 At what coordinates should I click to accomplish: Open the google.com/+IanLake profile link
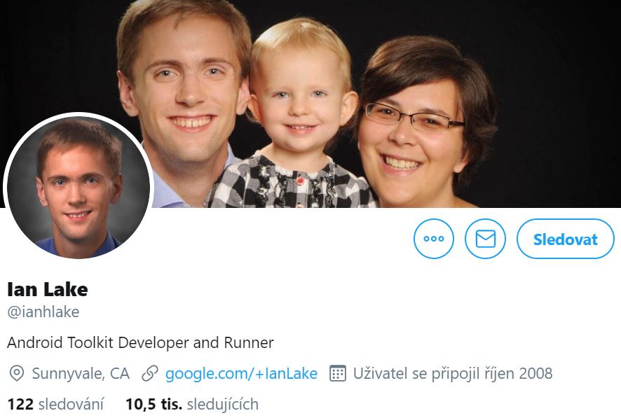241,373
